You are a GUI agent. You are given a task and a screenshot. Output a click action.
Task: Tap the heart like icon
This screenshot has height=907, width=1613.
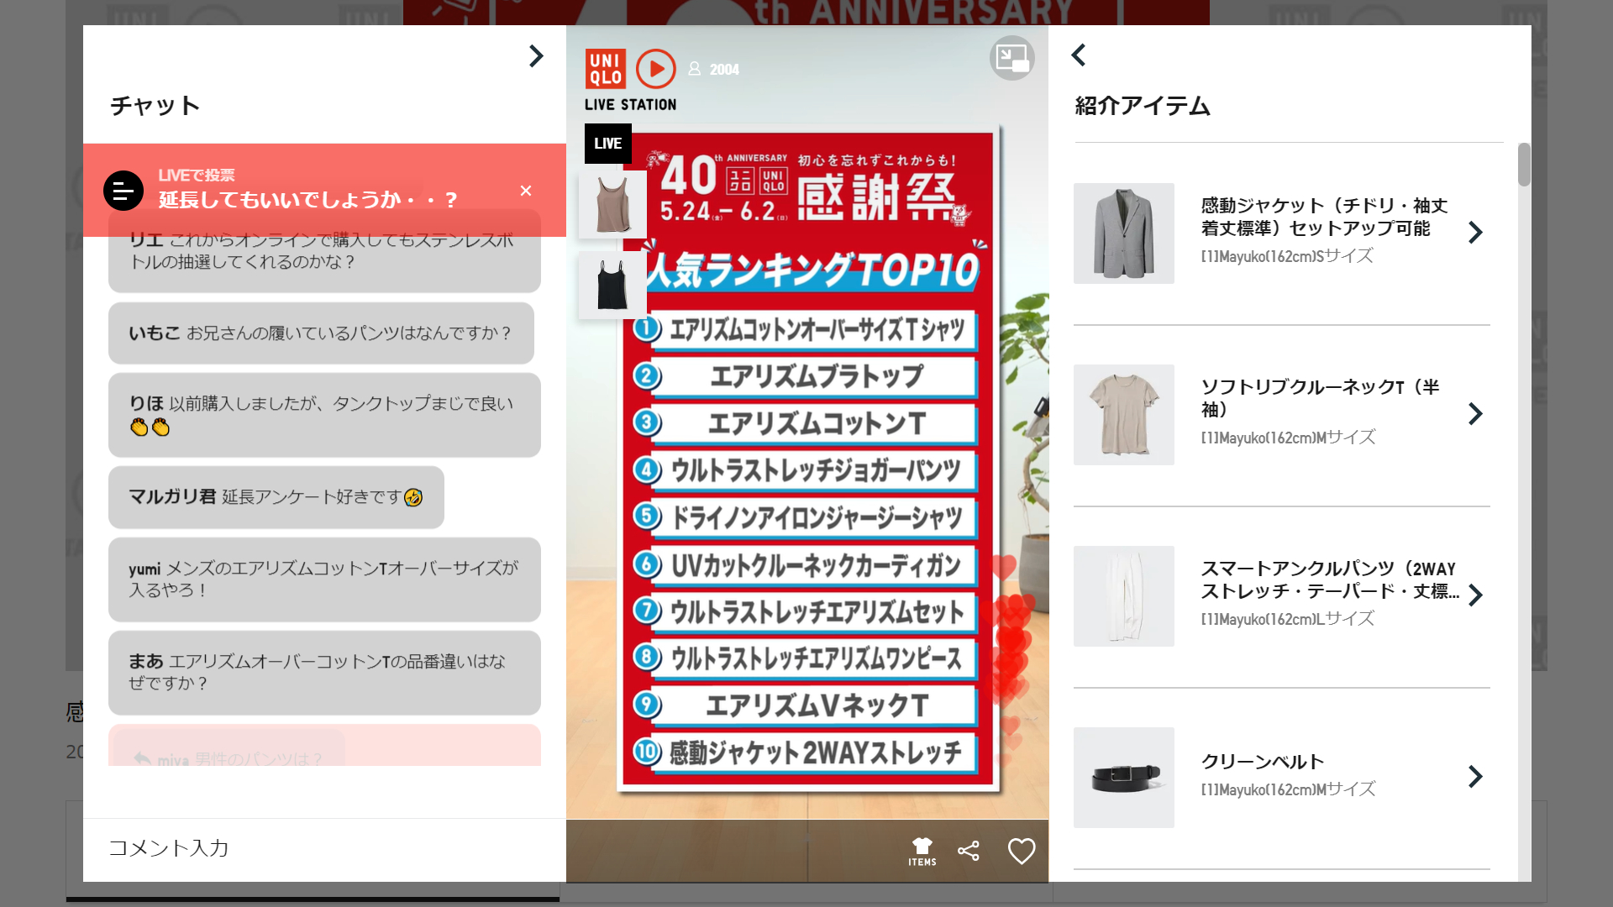(x=1021, y=851)
